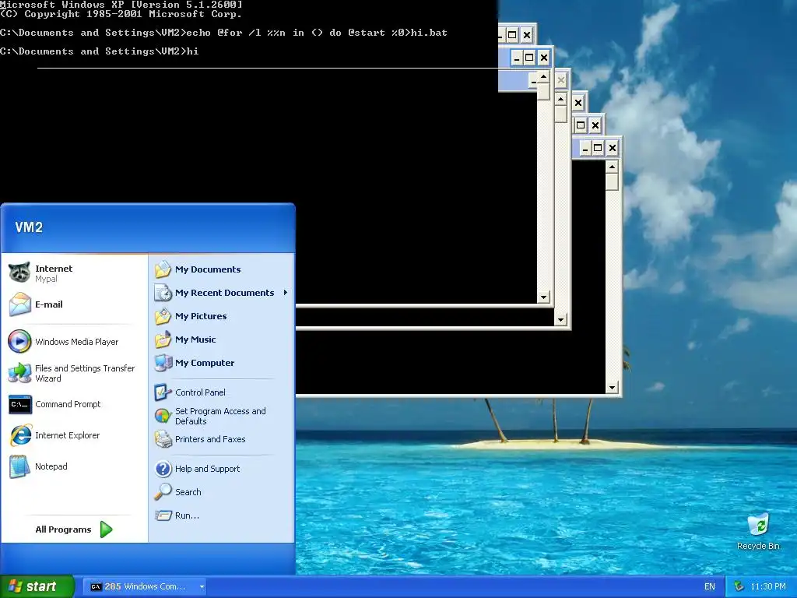Viewport: 797px width, 598px height.
Task: Click the Start button
Action: click(37, 586)
